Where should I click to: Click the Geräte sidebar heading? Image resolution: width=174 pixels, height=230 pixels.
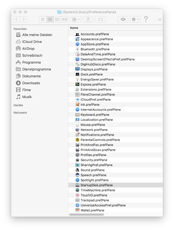[18, 105]
